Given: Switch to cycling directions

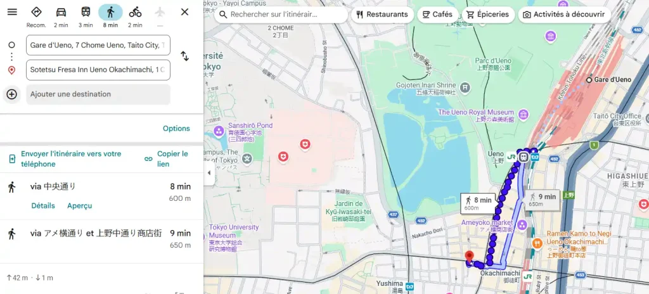Looking at the screenshot, I should 135,16.
